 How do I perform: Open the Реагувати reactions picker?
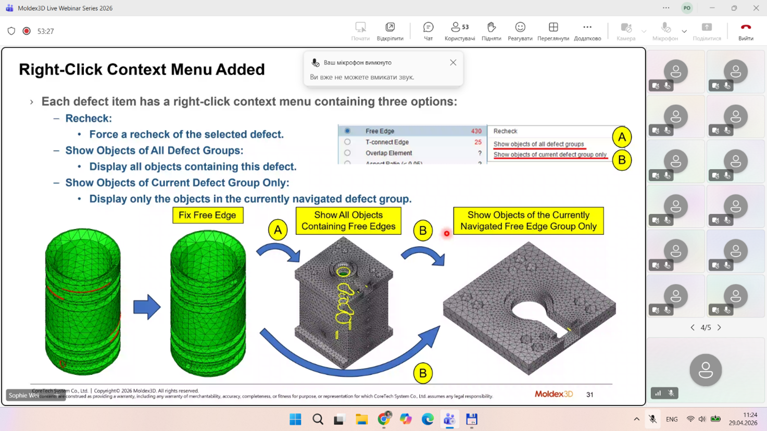520,31
